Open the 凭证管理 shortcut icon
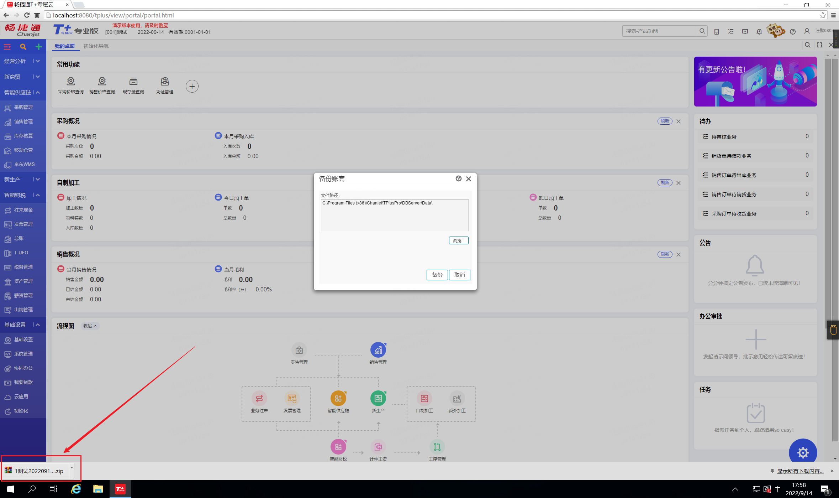 pyautogui.click(x=165, y=82)
